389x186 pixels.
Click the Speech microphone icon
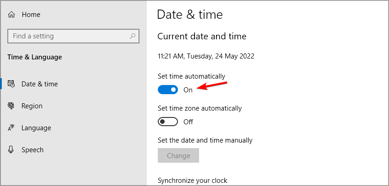point(12,150)
